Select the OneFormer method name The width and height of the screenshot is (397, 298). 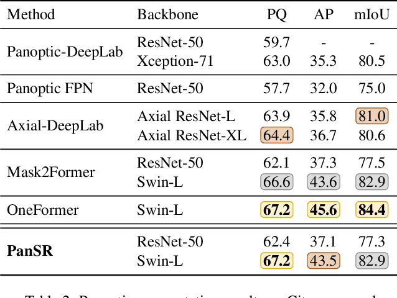(x=43, y=210)
